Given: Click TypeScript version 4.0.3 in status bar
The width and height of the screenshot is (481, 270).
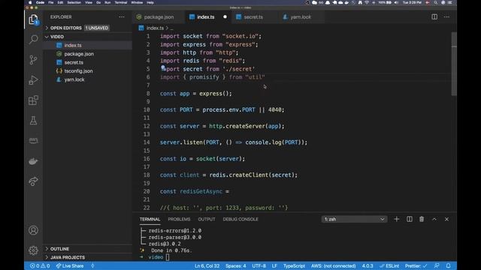Looking at the screenshot, I should 368,265.
